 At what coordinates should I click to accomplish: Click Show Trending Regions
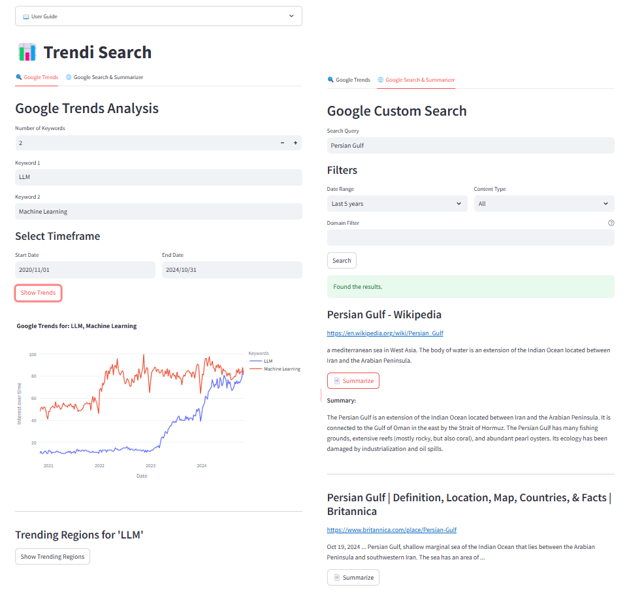pyautogui.click(x=52, y=556)
